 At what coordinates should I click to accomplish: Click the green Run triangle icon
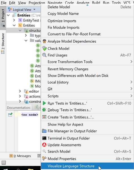pyautogui.click(x=44, y=103)
